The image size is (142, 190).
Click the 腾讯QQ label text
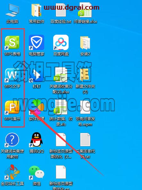point(37,151)
